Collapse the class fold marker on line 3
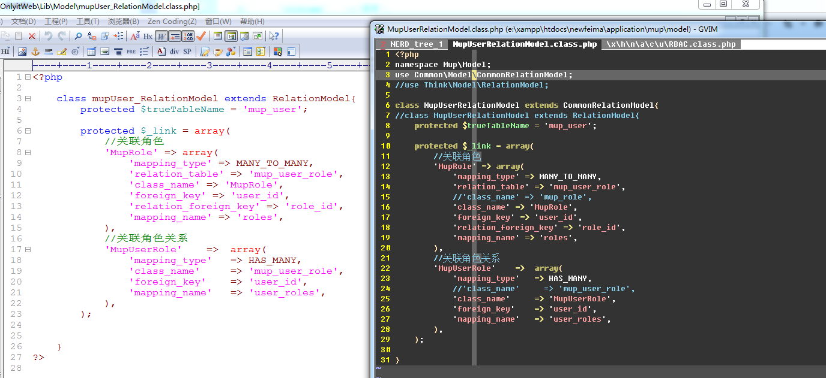The image size is (826, 378). pyautogui.click(x=28, y=99)
